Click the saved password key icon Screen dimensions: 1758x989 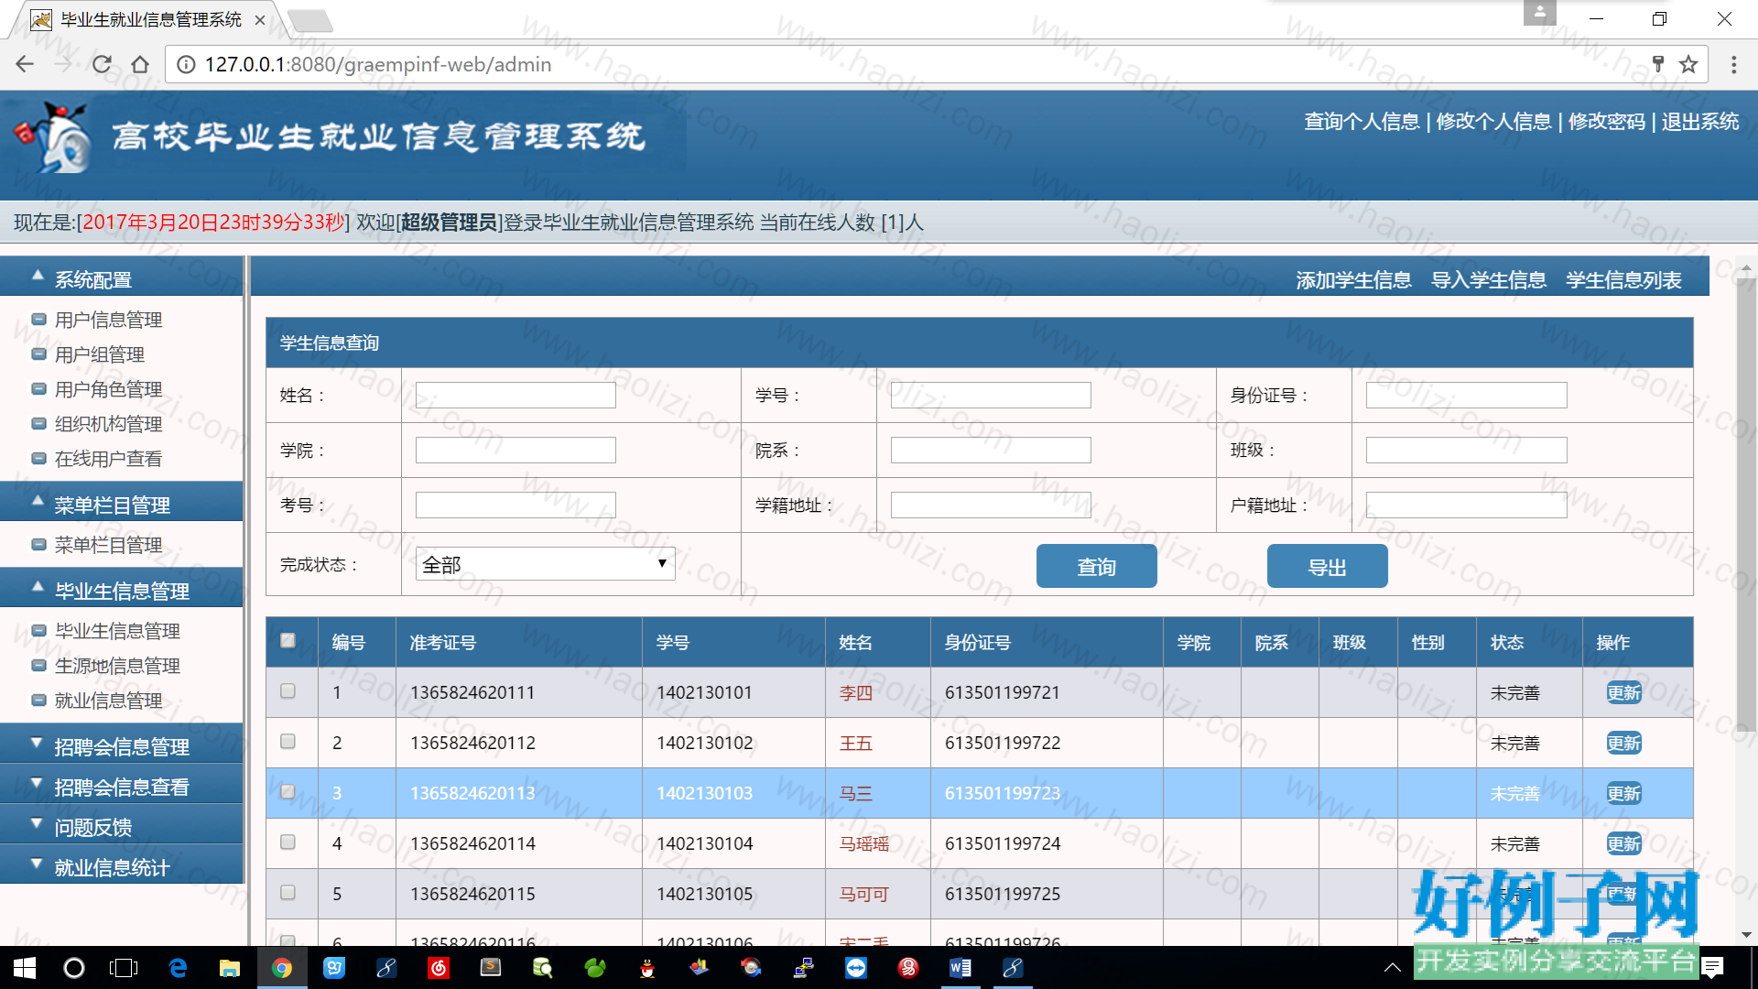coord(1657,64)
